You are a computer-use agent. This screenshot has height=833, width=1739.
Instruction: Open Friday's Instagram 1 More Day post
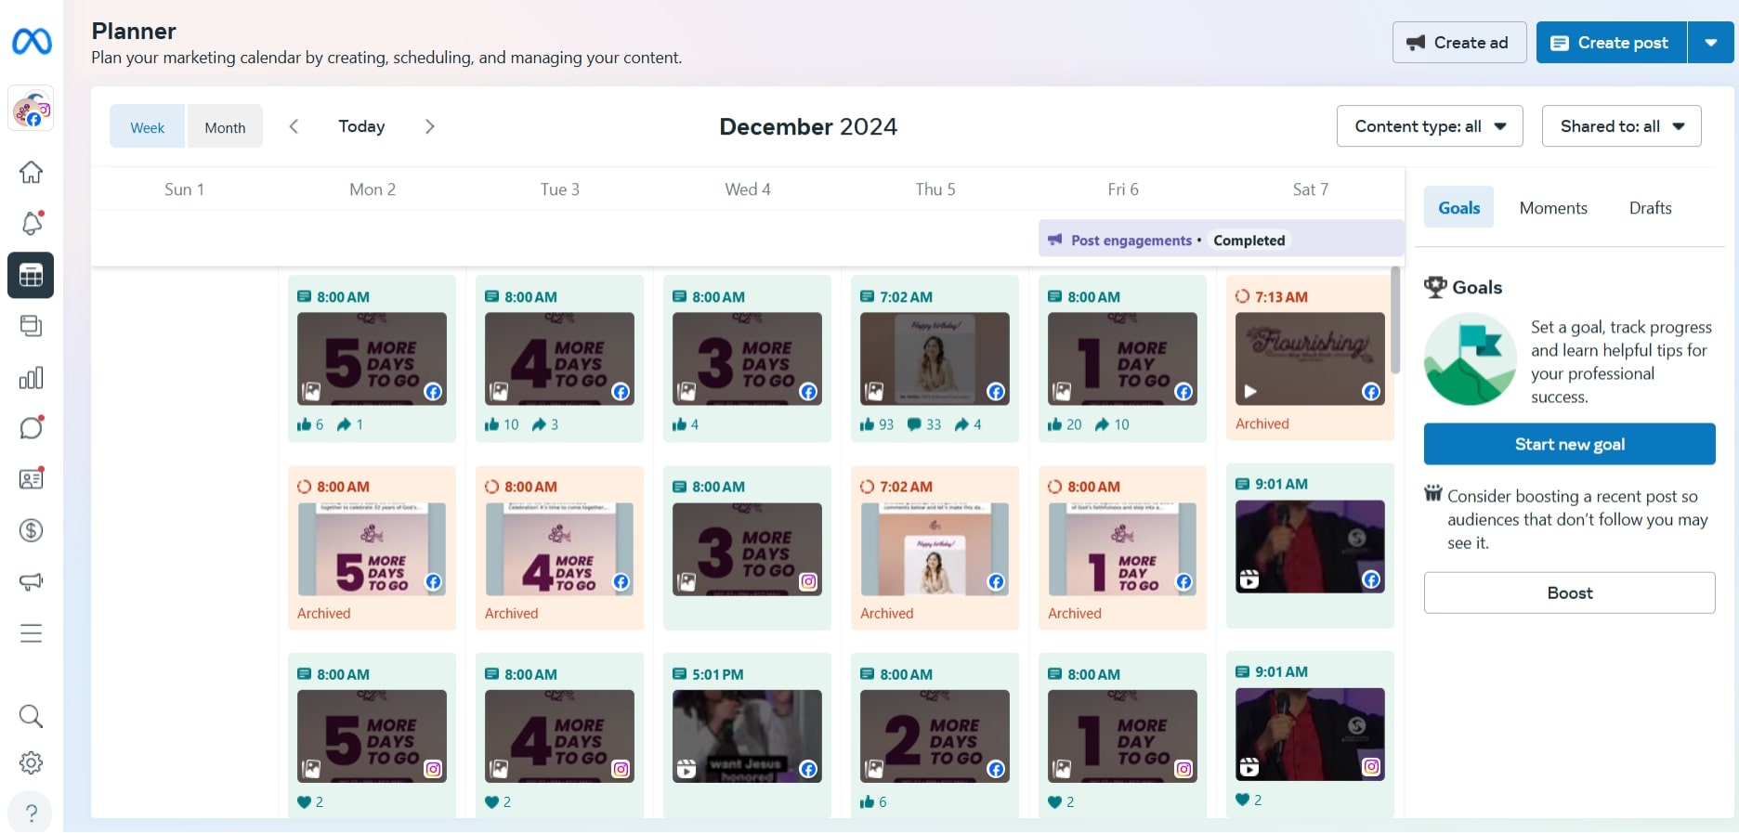1122,735
